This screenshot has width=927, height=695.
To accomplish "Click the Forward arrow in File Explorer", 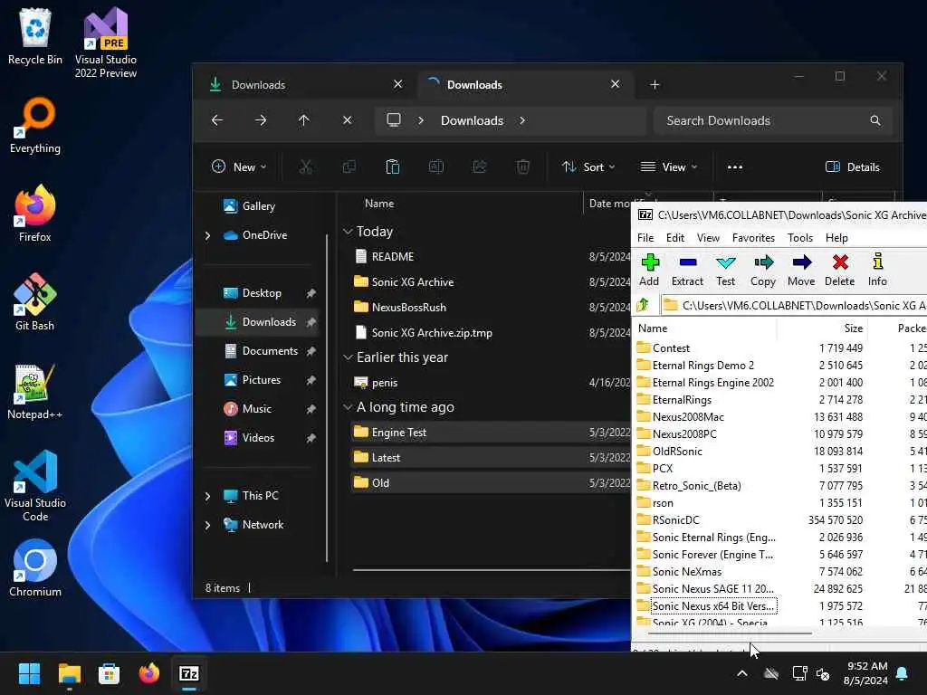I will click(x=261, y=120).
